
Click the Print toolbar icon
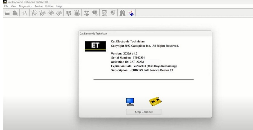coord(7,13)
